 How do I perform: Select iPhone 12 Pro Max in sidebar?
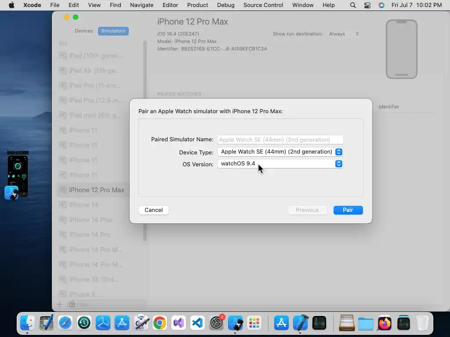tap(94, 190)
